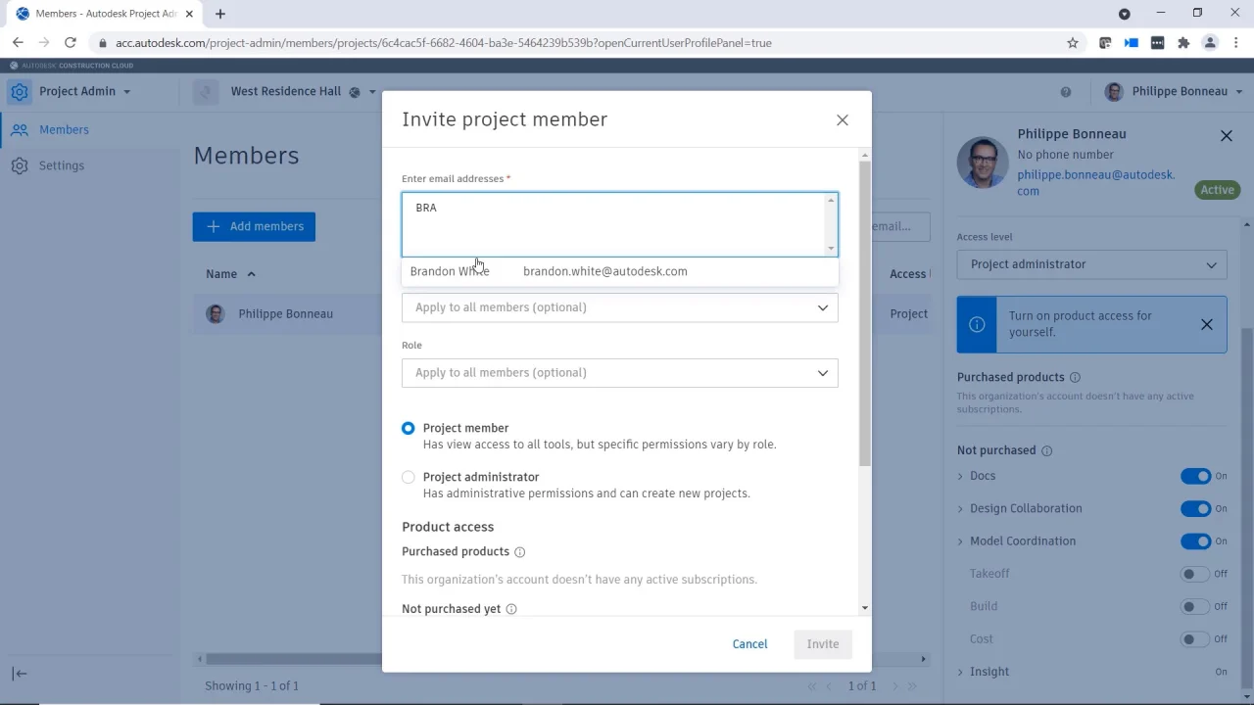Select the Project member radio button
1254x705 pixels.
(x=409, y=429)
